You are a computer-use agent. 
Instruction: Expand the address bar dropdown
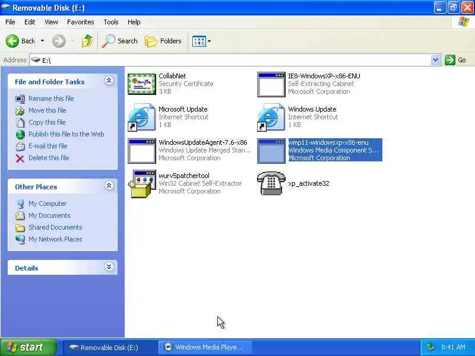click(x=435, y=60)
